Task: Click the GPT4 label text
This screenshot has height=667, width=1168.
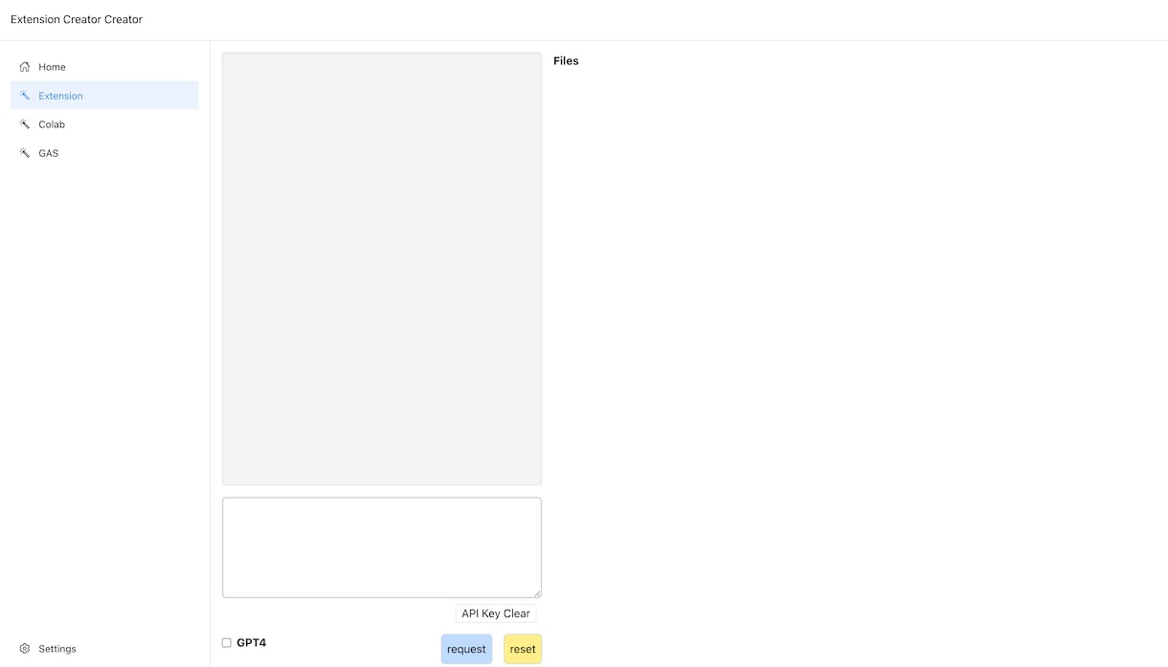Action: pyautogui.click(x=252, y=643)
